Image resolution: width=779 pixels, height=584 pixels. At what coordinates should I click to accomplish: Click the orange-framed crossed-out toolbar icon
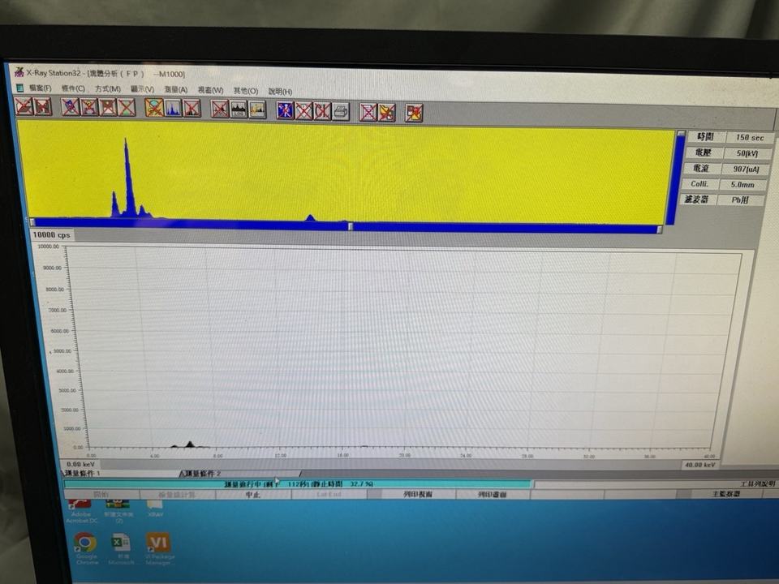pos(154,108)
